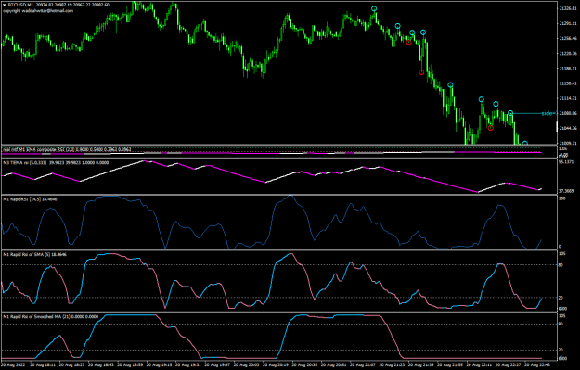Screen dimensions: 580x370
Task: Click the price axis label 21114.71
Action: pyautogui.click(x=568, y=98)
